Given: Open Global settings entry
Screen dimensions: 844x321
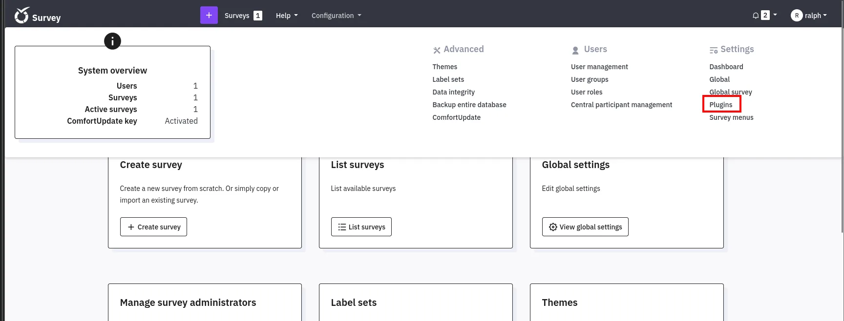Looking at the screenshot, I should tap(719, 79).
